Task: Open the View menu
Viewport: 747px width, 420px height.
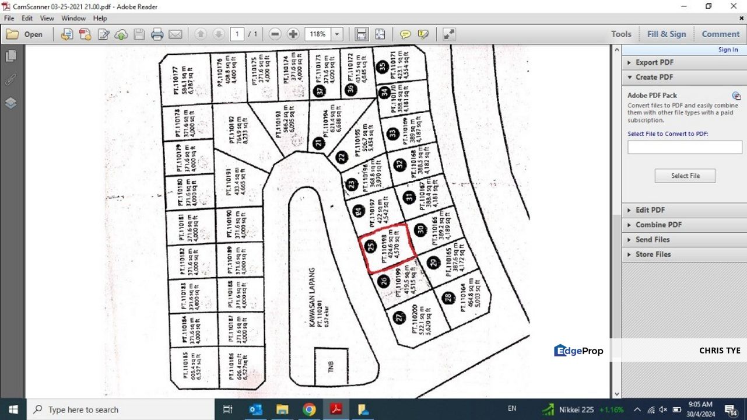Action: coord(46,18)
